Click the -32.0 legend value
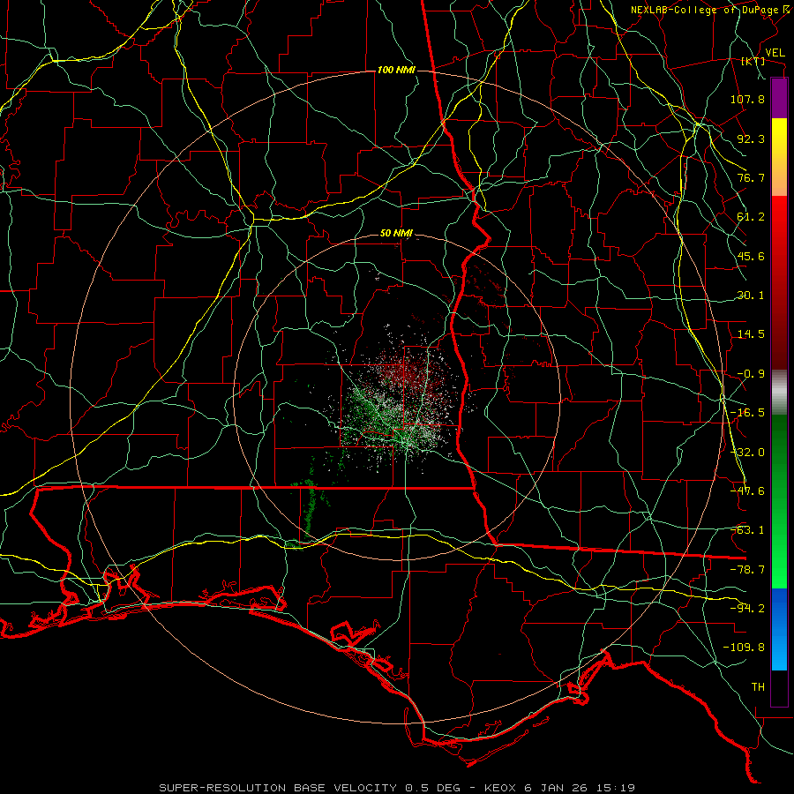Image resolution: width=794 pixels, height=794 pixels. click(x=747, y=453)
